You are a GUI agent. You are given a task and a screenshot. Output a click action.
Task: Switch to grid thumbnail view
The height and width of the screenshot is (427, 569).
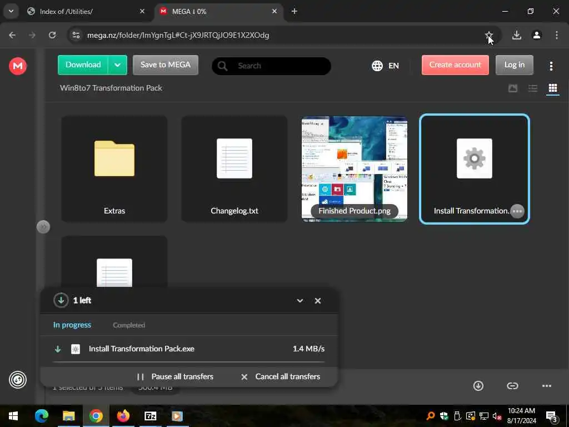click(553, 88)
